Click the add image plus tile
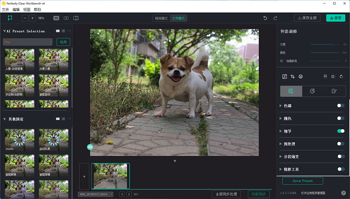The width and height of the screenshot is (350, 199). pos(84,176)
